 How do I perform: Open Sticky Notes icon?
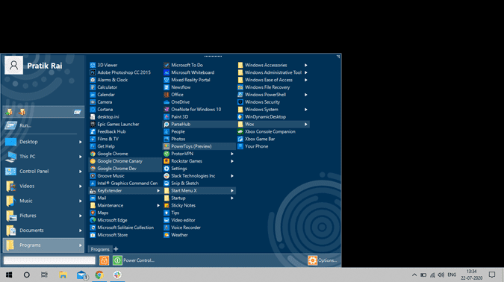pyautogui.click(x=167, y=206)
